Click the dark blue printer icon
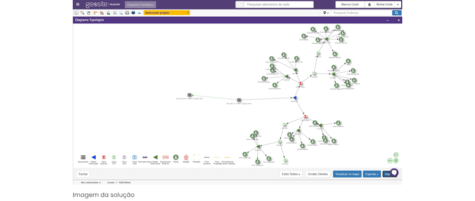The image size is (475, 201). (133, 13)
